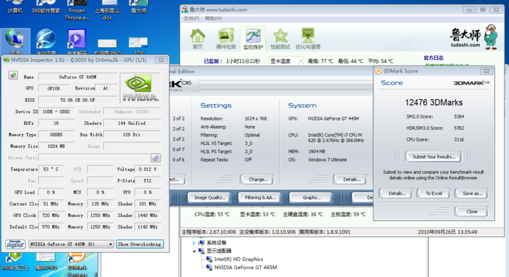Open the 性能测试 performance test icon
Image resolution: width=509 pixels, height=277 pixels.
point(280,38)
